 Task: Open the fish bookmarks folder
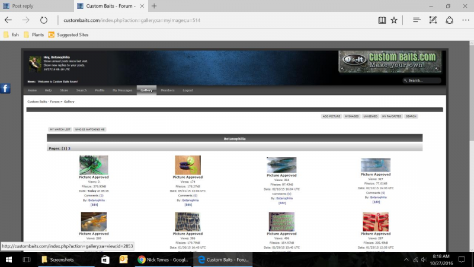coord(11,34)
